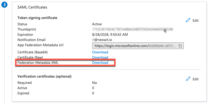Select the expiration date 8/28/2028, 9:50:42 AM
The width and height of the screenshot is (214, 104).
(x=110, y=35)
